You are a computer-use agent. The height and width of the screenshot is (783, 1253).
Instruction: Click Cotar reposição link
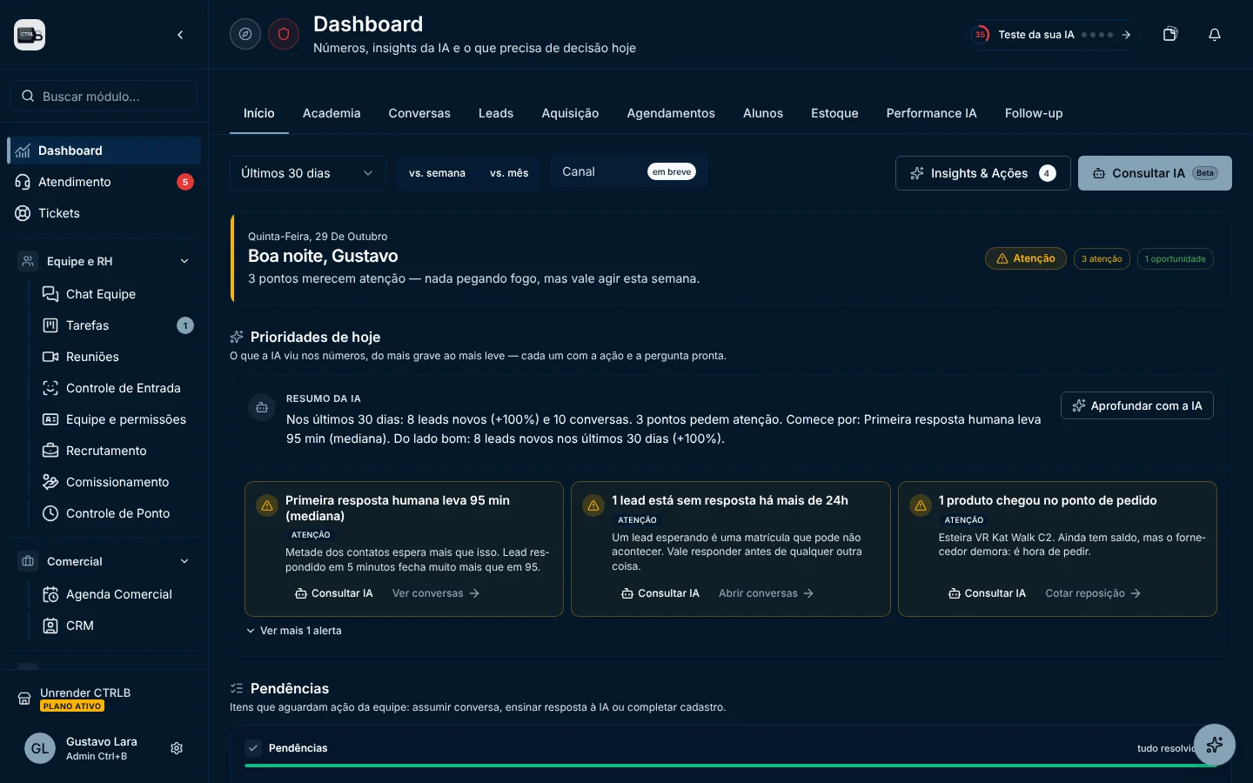click(1093, 593)
